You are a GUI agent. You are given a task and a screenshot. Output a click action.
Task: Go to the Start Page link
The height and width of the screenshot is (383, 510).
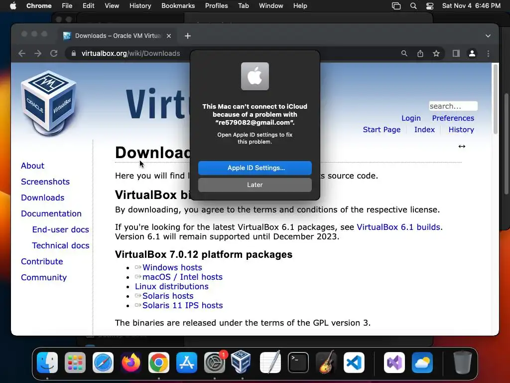(x=382, y=130)
